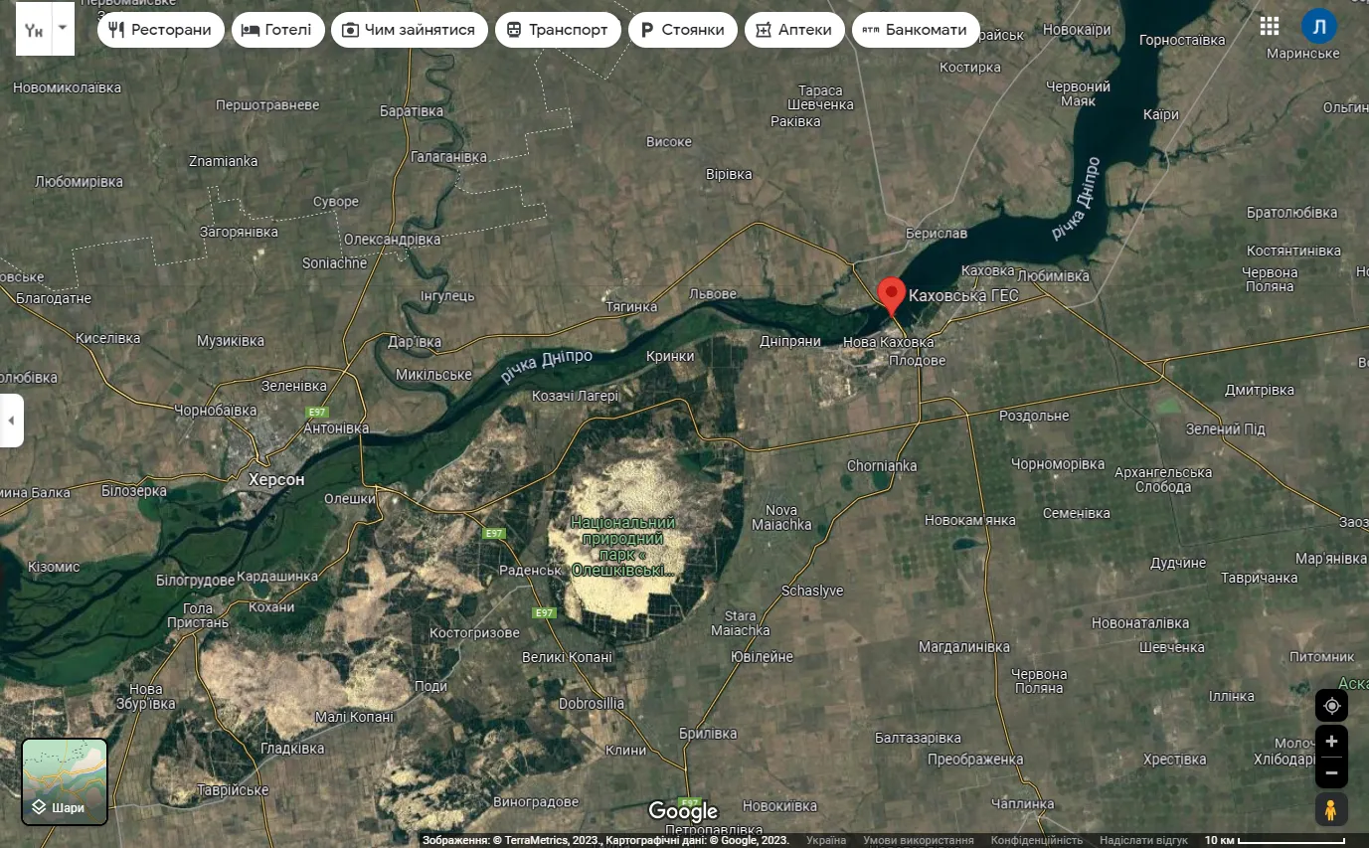Click the Брилівка label
The image size is (1369, 848).
tap(708, 733)
